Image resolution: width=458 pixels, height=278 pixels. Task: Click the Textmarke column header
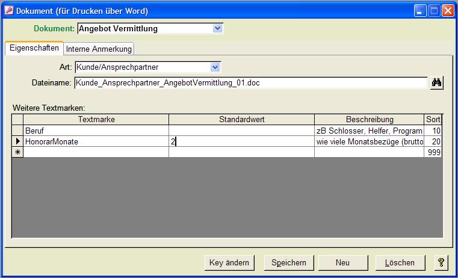click(96, 120)
